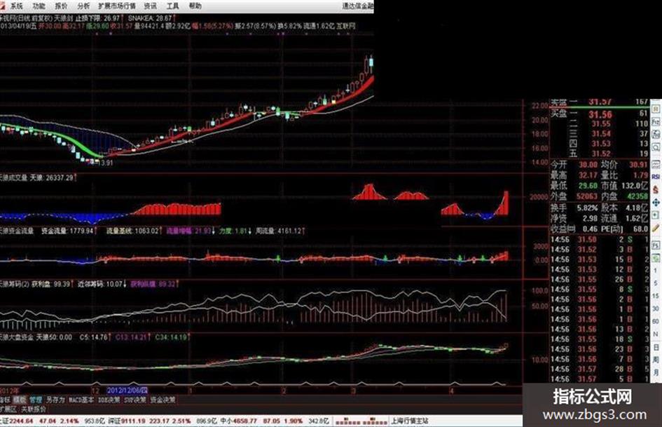Open the 功能 menu

click(39, 6)
